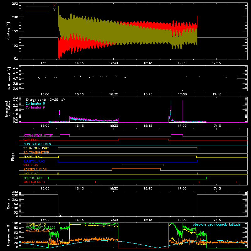Select the Y legend label
This screenshot has height=251, width=251.
(54, 10)
